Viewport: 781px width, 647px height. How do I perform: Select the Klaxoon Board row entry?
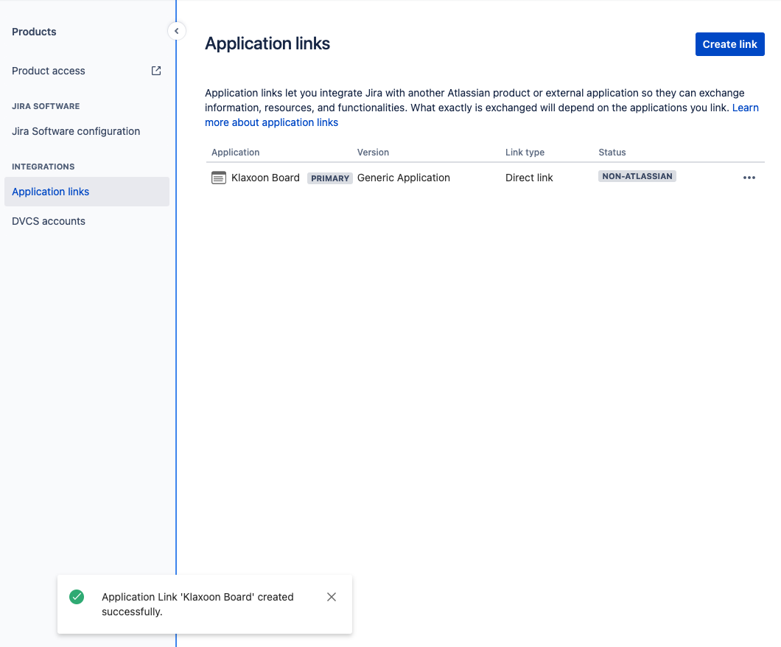click(266, 178)
